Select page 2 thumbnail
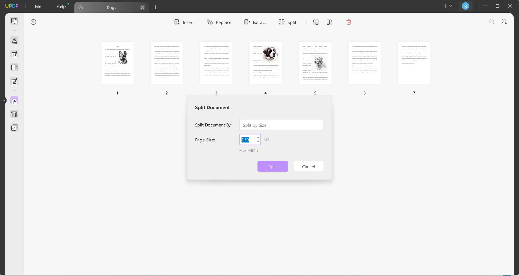The image size is (519, 276). tap(167, 63)
